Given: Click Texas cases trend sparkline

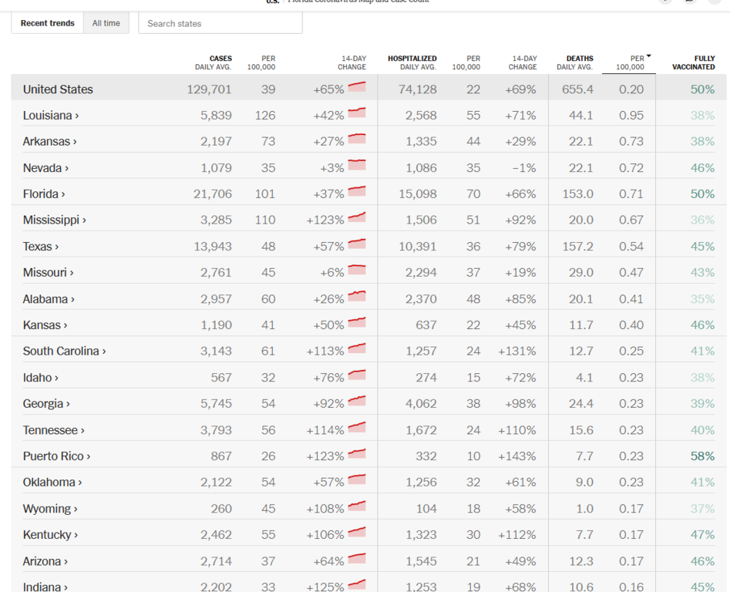Looking at the screenshot, I should [356, 245].
